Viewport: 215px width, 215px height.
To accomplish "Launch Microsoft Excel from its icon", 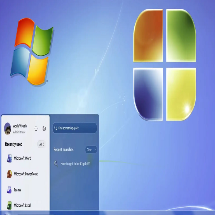I will click(9, 205).
